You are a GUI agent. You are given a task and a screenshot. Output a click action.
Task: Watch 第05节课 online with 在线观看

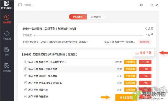click(130, 90)
